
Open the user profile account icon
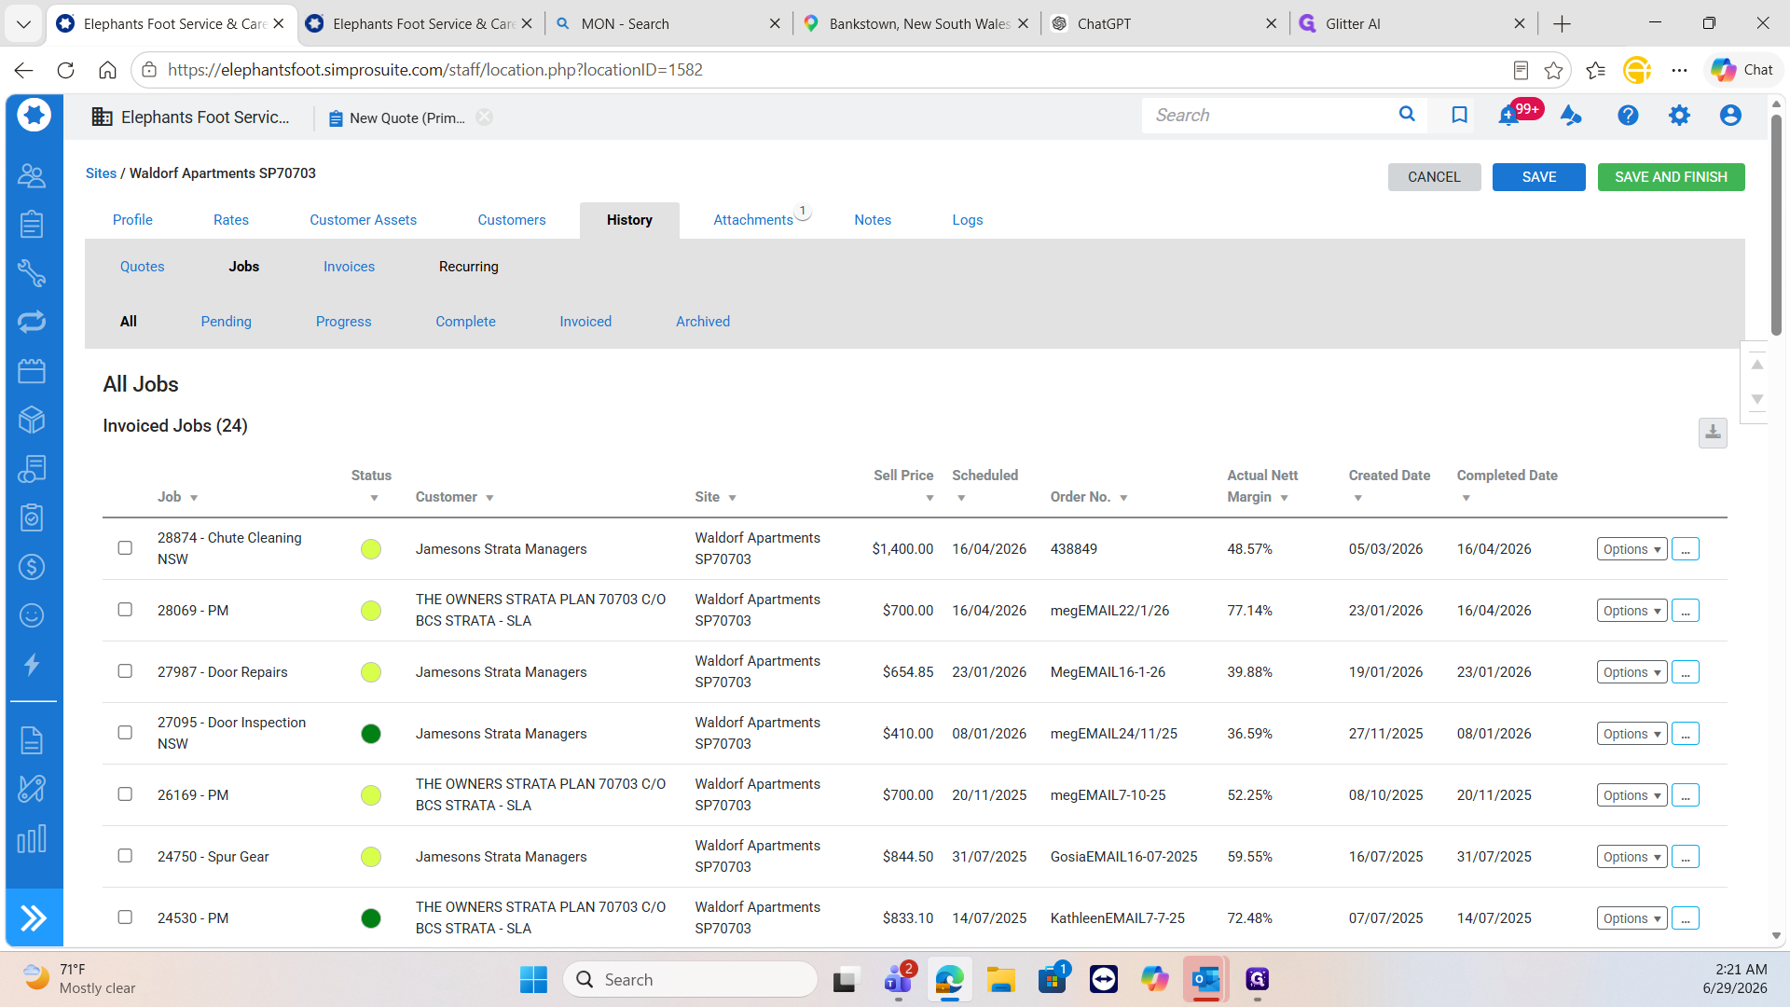click(1730, 116)
